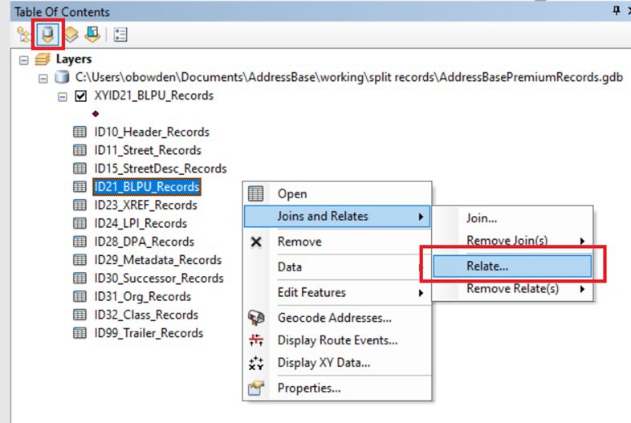Viewport: 631px width, 423px height.
Task: Click the table icon beside ID11_Street_Records
Action: pyautogui.click(x=79, y=150)
